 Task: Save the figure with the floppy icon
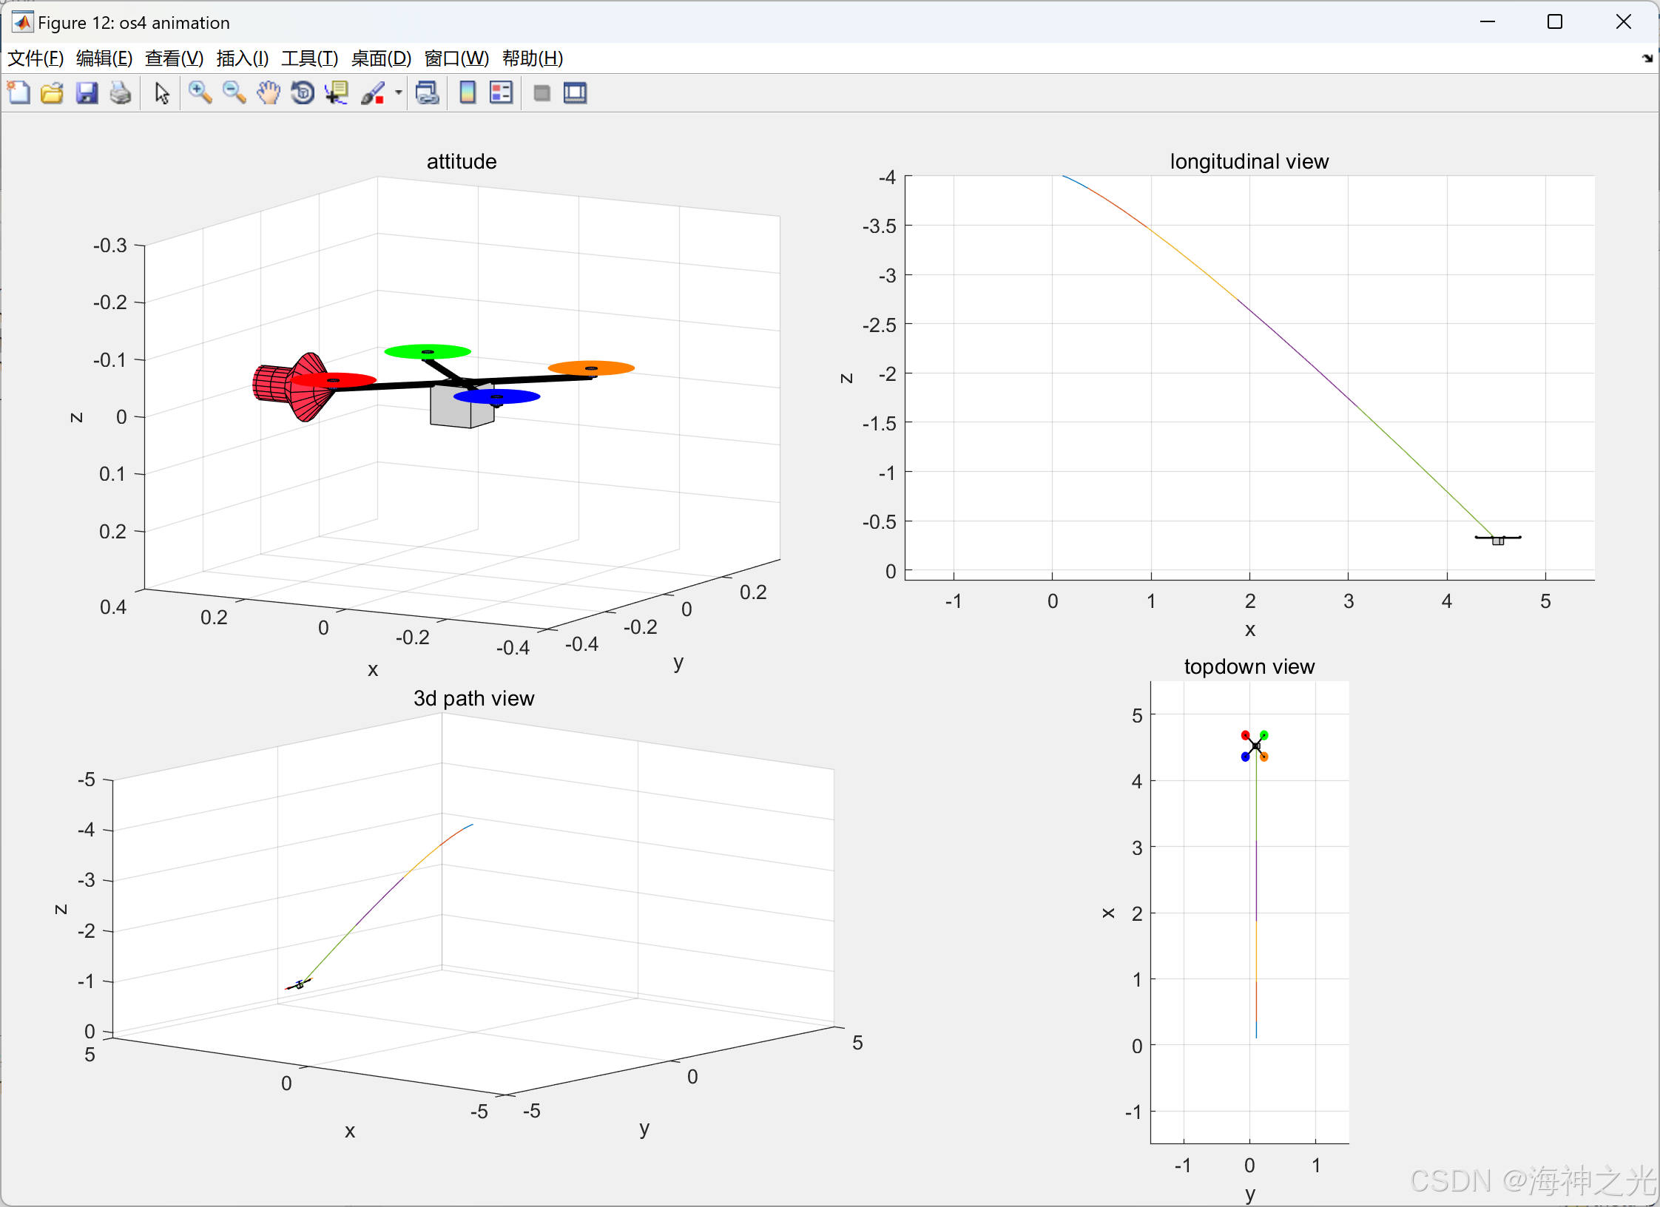87,93
